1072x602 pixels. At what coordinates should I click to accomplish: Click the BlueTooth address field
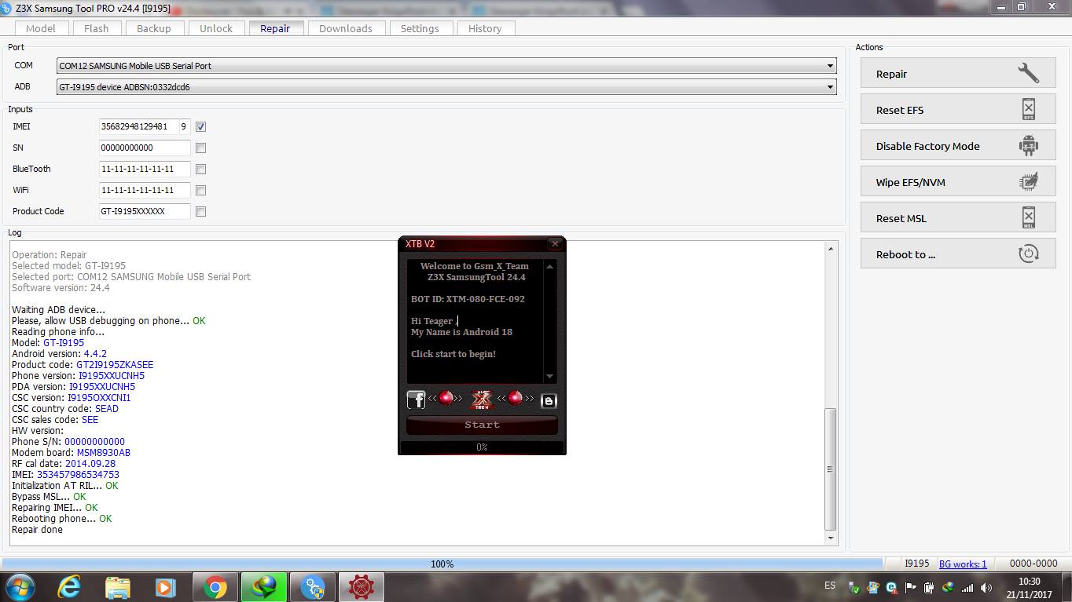[145, 169]
